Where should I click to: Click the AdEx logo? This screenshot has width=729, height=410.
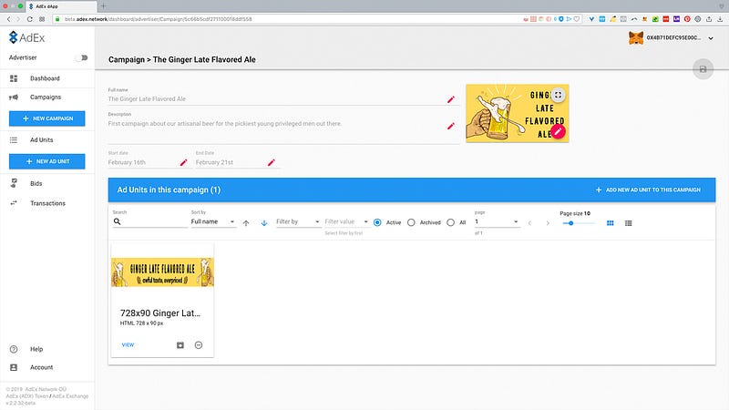tap(27, 37)
